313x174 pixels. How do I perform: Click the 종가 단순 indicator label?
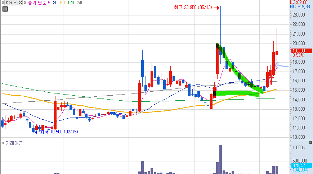coord(37,3)
